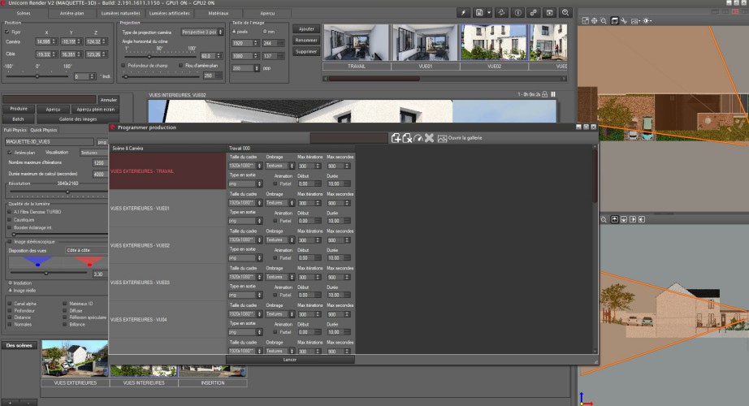The width and height of the screenshot is (749, 406).
Task: Click the X delete icon in production toolbar
Action: (429, 138)
